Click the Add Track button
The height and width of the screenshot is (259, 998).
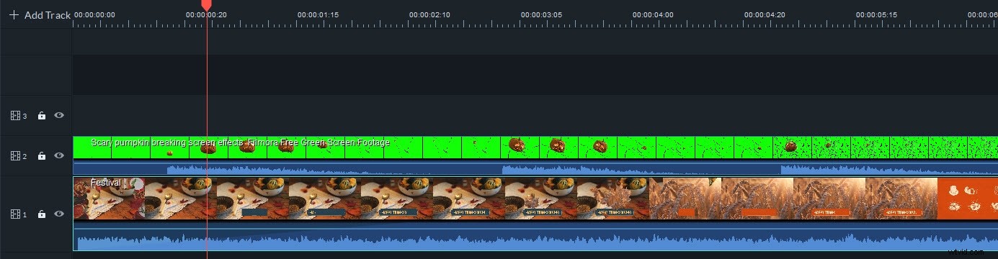(x=40, y=14)
